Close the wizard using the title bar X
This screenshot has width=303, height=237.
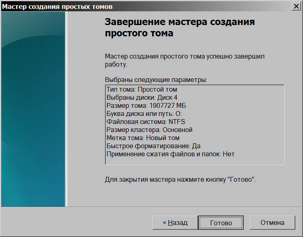pyautogui.click(x=297, y=6)
